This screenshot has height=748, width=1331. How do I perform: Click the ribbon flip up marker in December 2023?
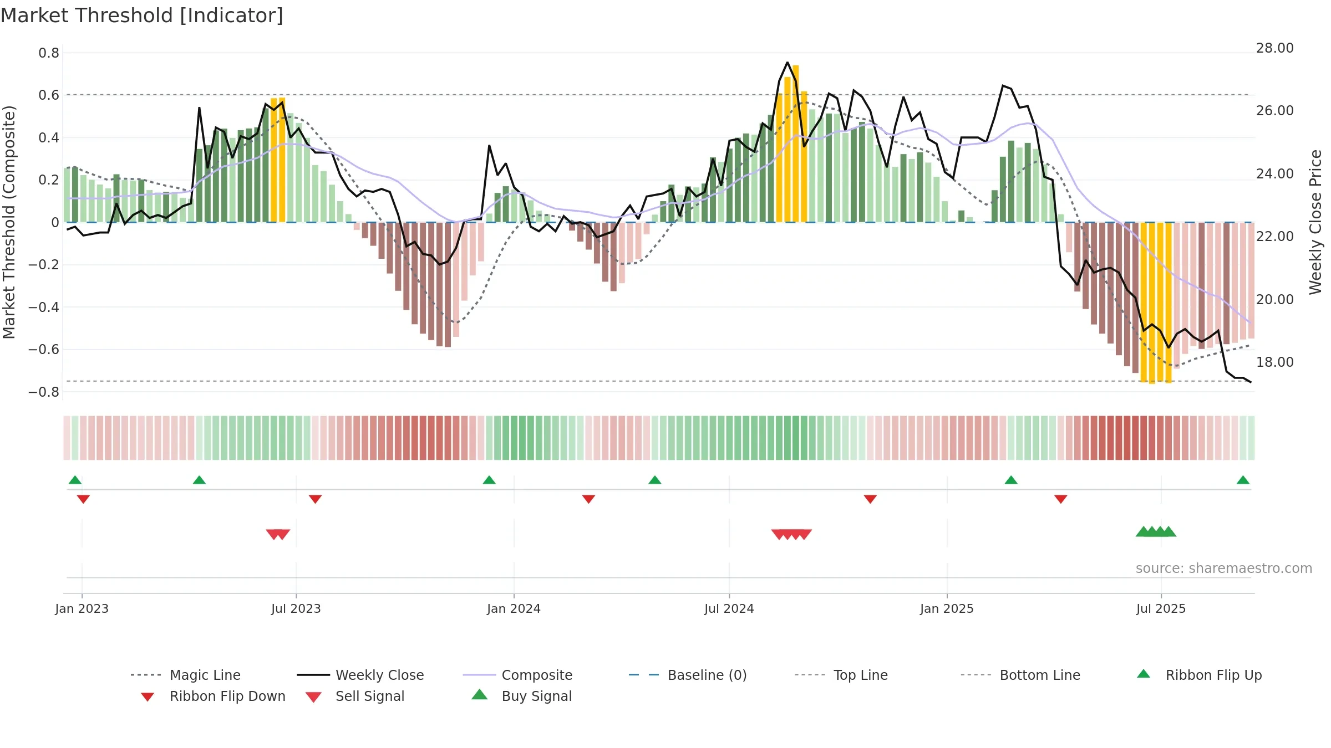pyautogui.click(x=489, y=480)
